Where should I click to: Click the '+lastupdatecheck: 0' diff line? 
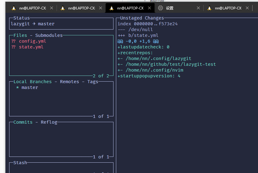tap(144, 47)
